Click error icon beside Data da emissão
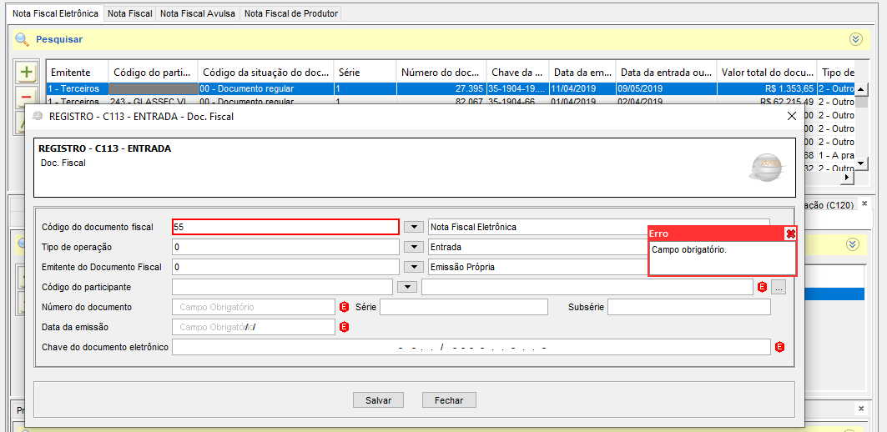This screenshot has width=887, height=432. [x=344, y=327]
